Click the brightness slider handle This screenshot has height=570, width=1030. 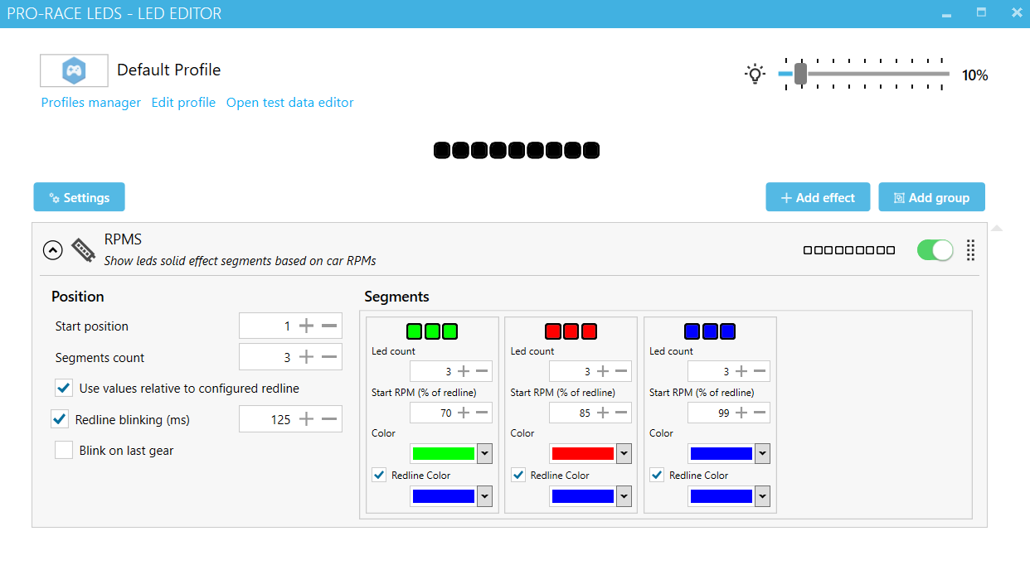pyautogui.click(x=800, y=74)
